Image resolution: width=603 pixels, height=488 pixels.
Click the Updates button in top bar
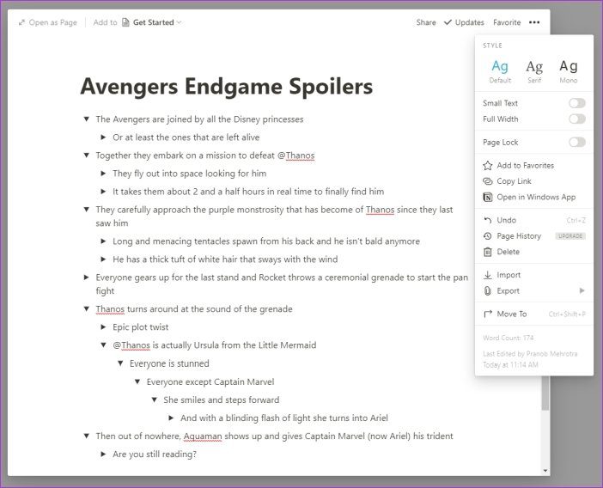click(x=464, y=22)
